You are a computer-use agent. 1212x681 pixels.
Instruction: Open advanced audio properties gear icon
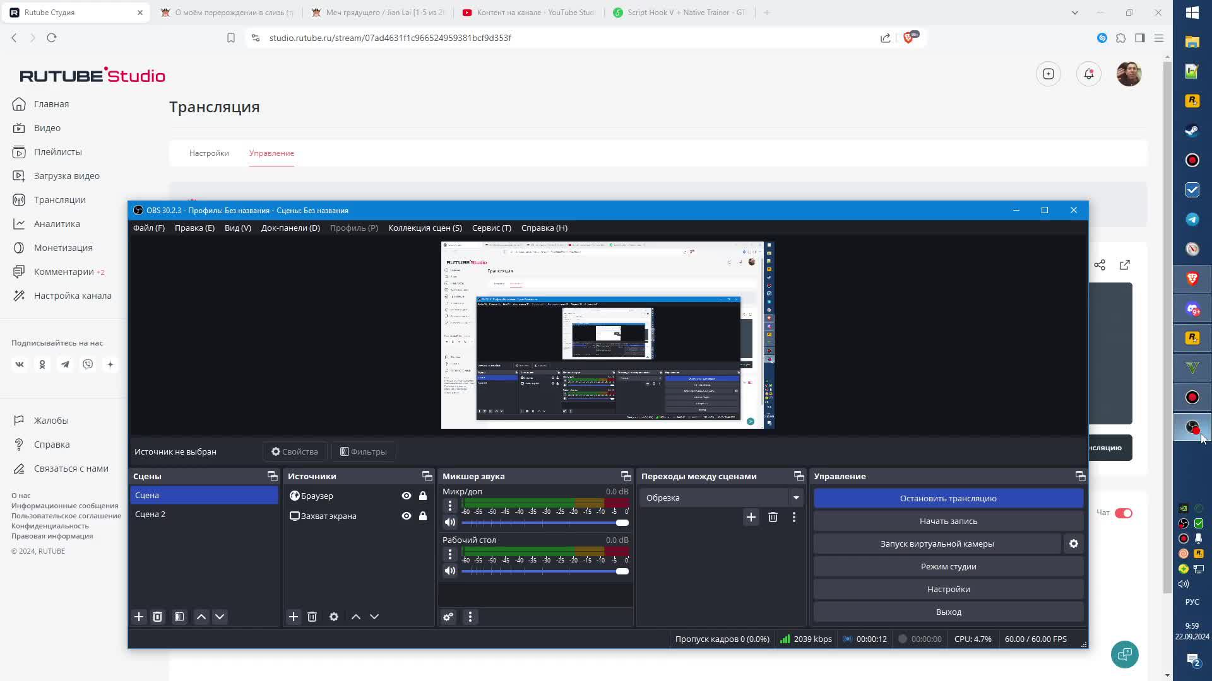pos(448,617)
